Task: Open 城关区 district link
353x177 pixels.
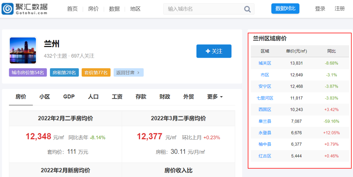Action: click(265, 63)
